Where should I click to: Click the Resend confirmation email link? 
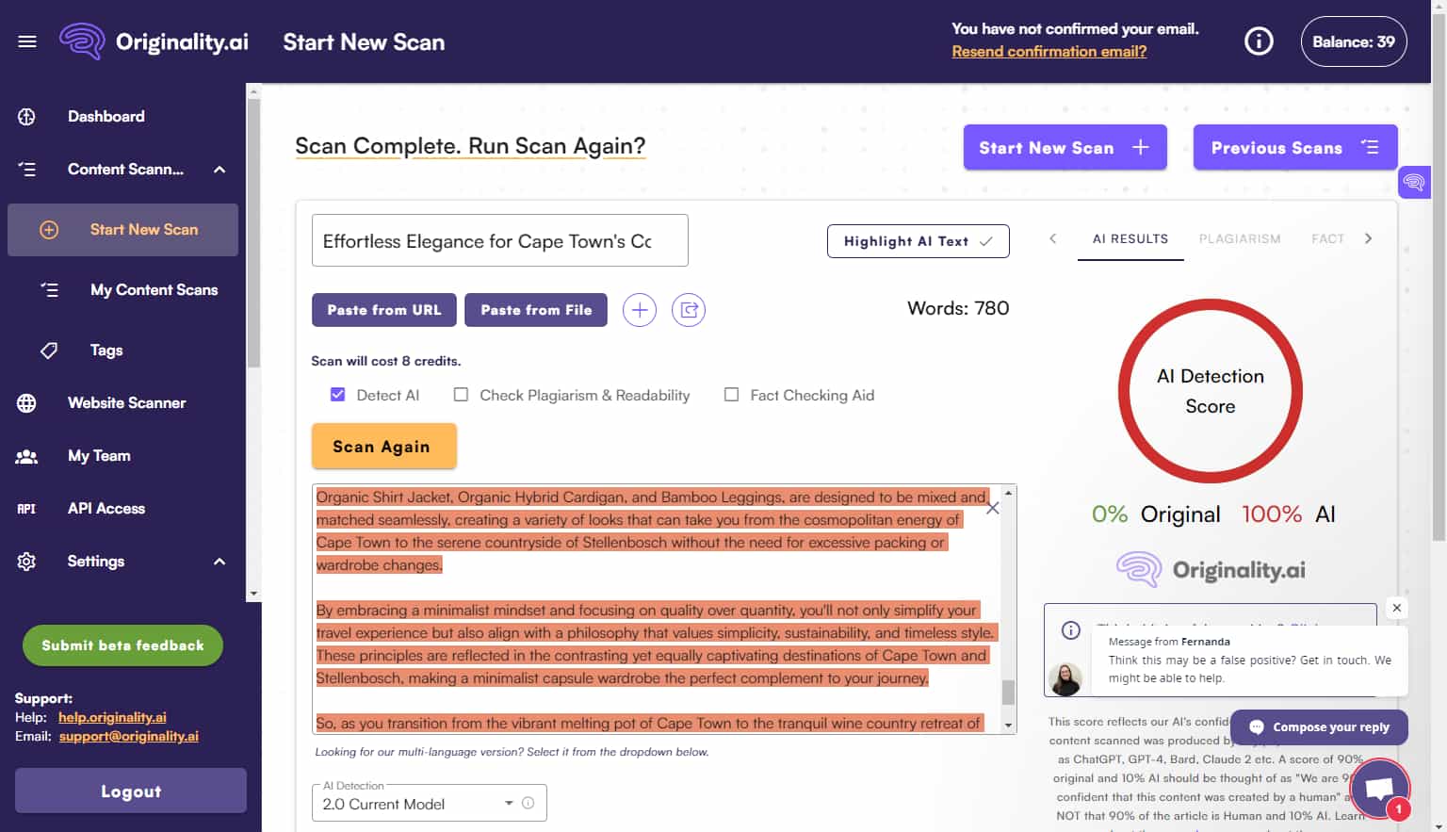[x=1049, y=51]
